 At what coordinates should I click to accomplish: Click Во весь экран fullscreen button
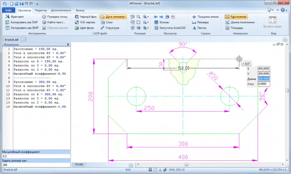(272, 22)
